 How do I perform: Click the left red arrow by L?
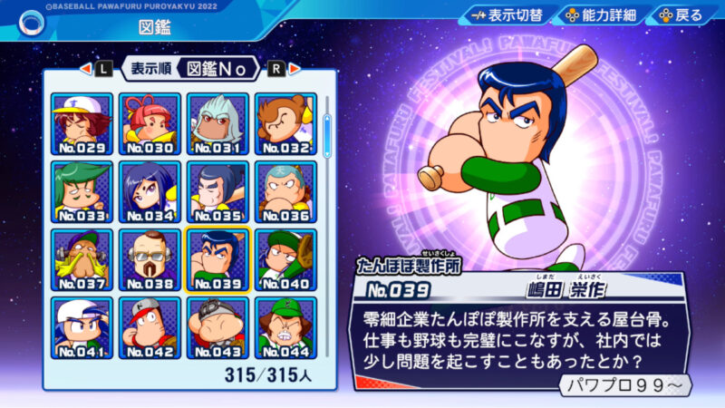coord(85,69)
